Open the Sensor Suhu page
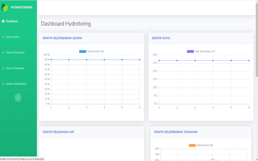 point(12,37)
